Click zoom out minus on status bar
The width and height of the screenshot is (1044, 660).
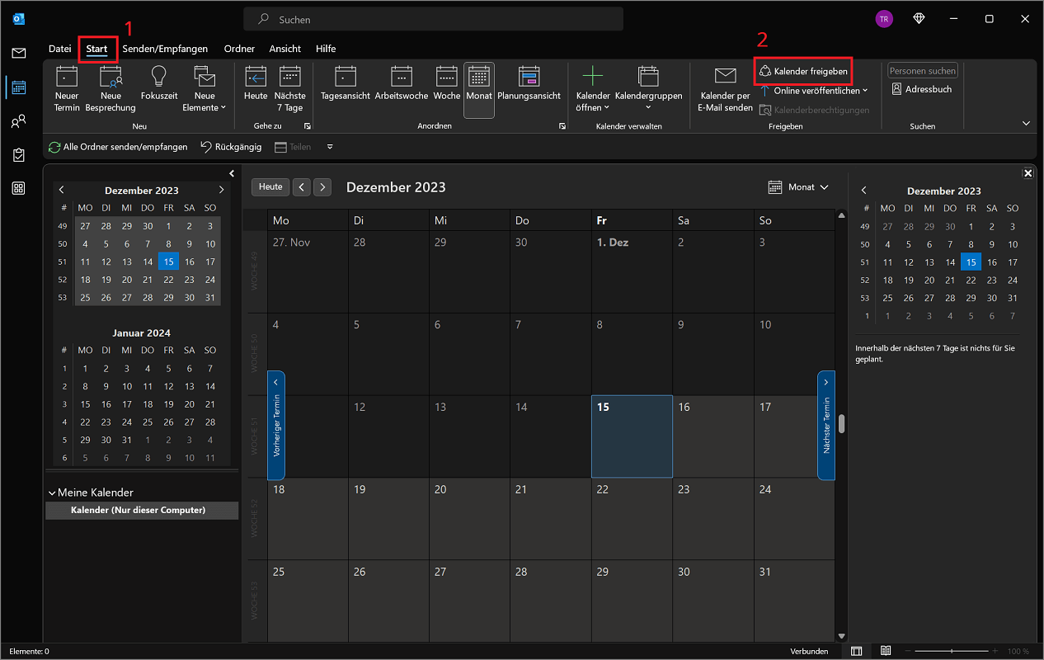[908, 652]
